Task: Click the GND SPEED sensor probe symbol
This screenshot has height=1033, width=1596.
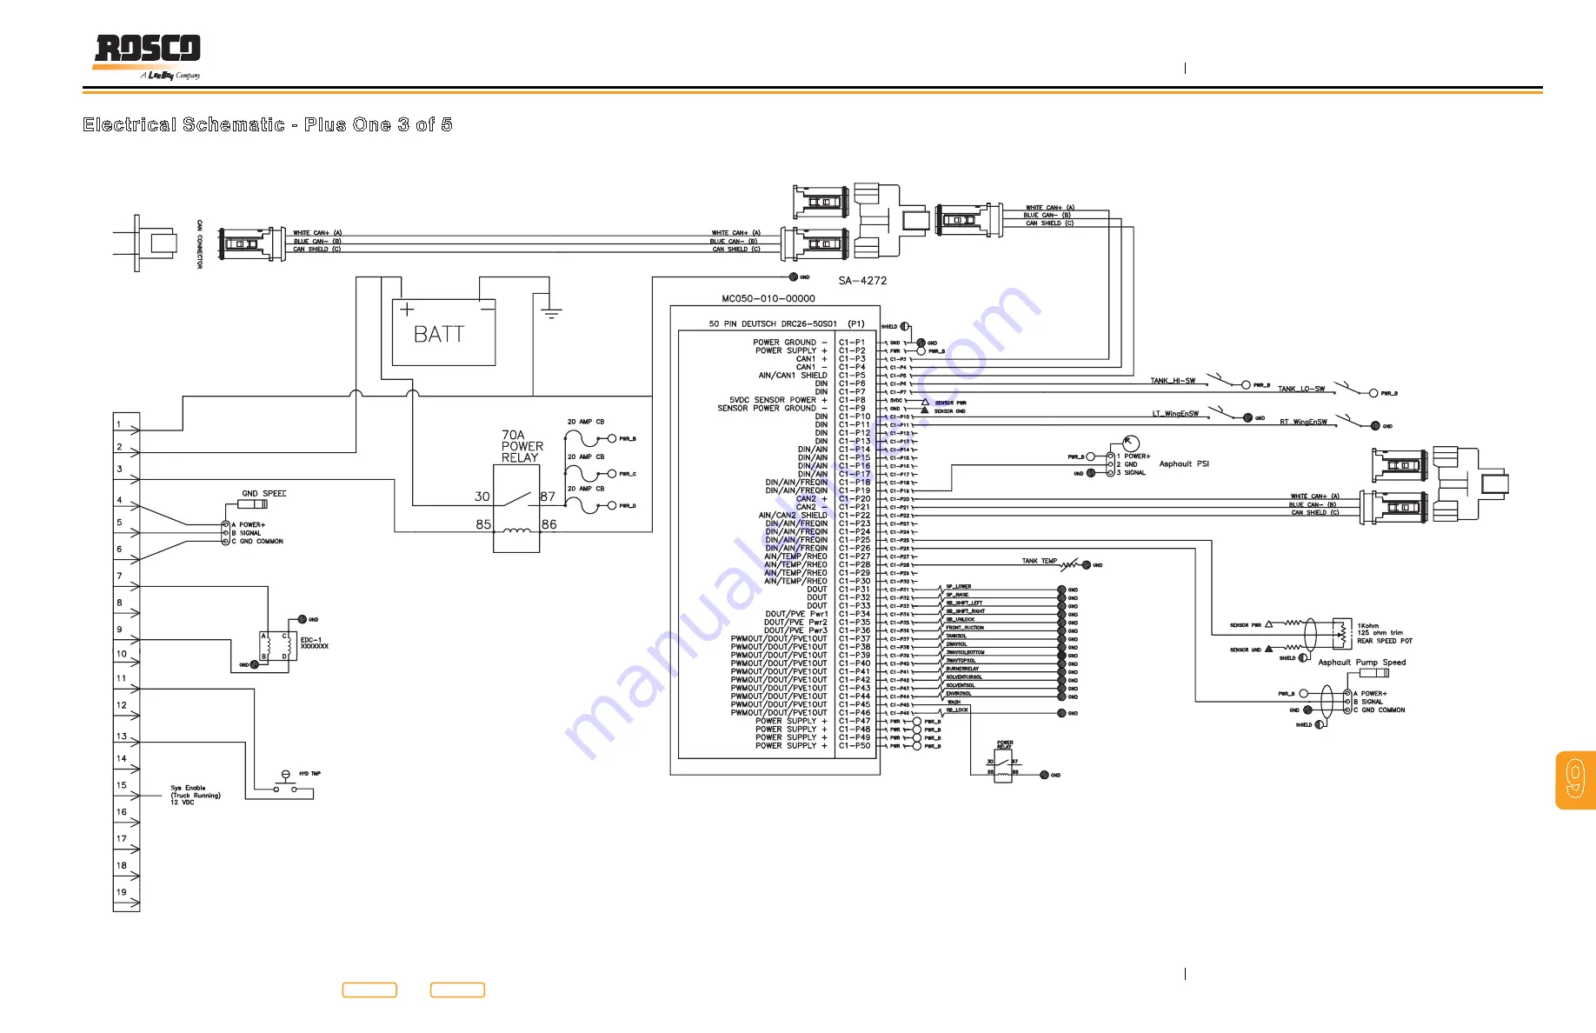Action: (252, 504)
